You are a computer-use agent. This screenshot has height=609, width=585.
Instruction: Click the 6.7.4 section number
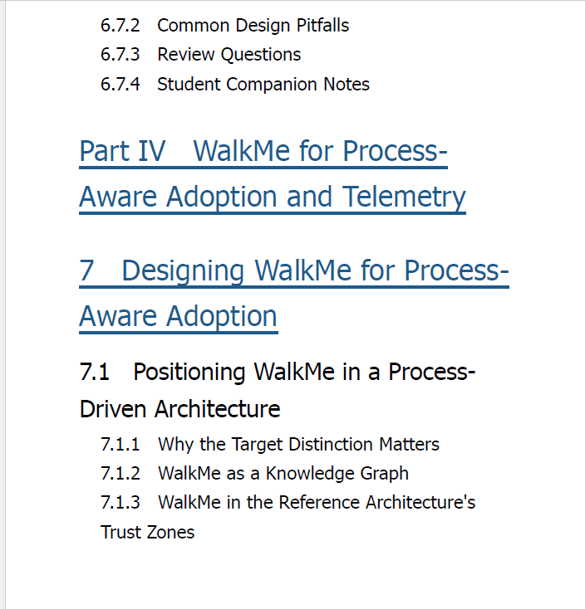(x=120, y=85)
